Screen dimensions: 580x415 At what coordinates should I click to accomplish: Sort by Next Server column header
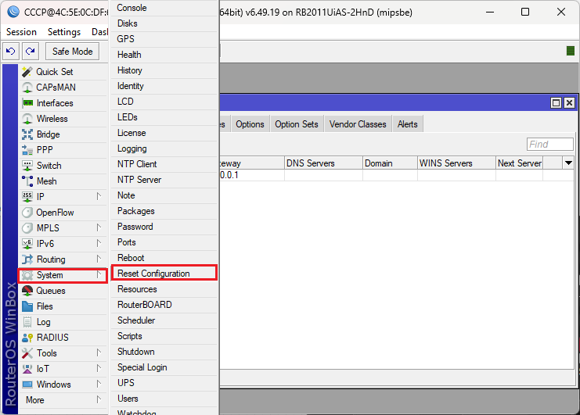click(519, 163)
